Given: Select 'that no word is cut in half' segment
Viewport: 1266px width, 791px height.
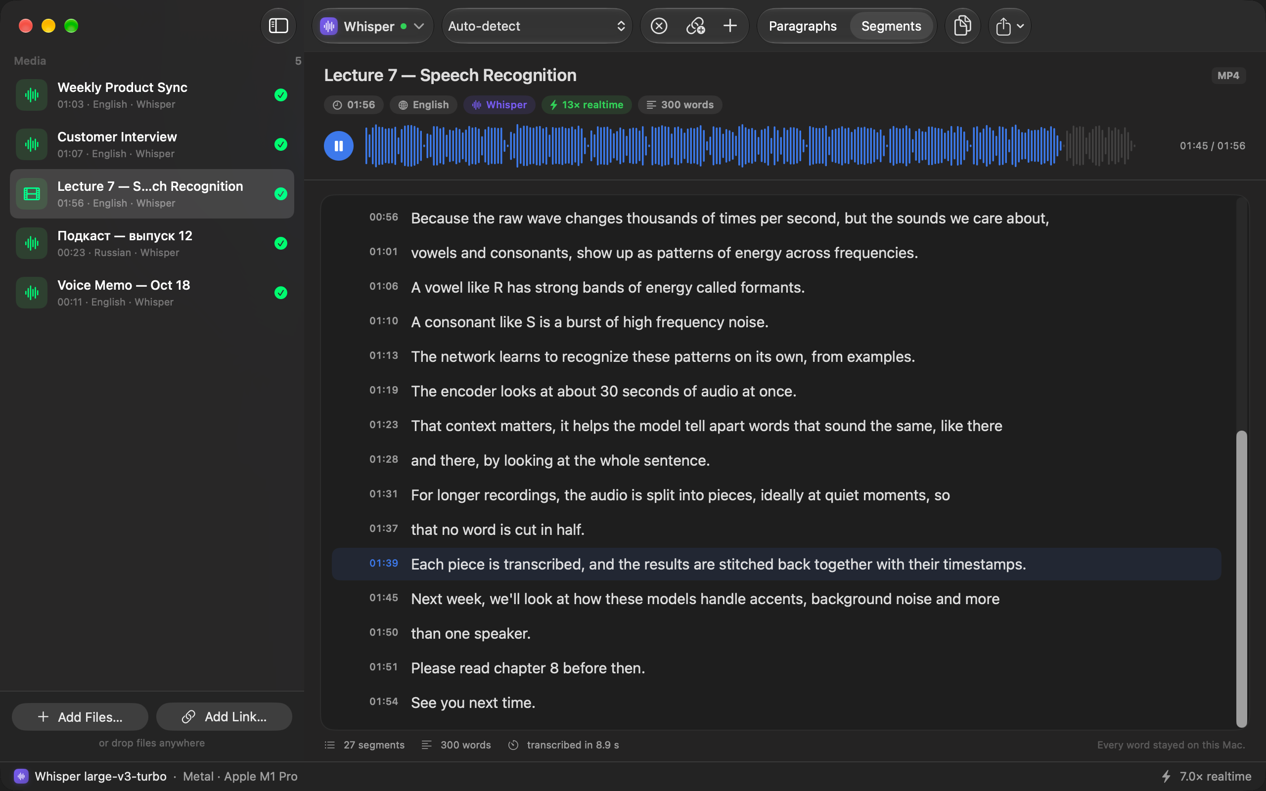Looking at the screenshot, I should pyautogui.click(x=776, y=529).
